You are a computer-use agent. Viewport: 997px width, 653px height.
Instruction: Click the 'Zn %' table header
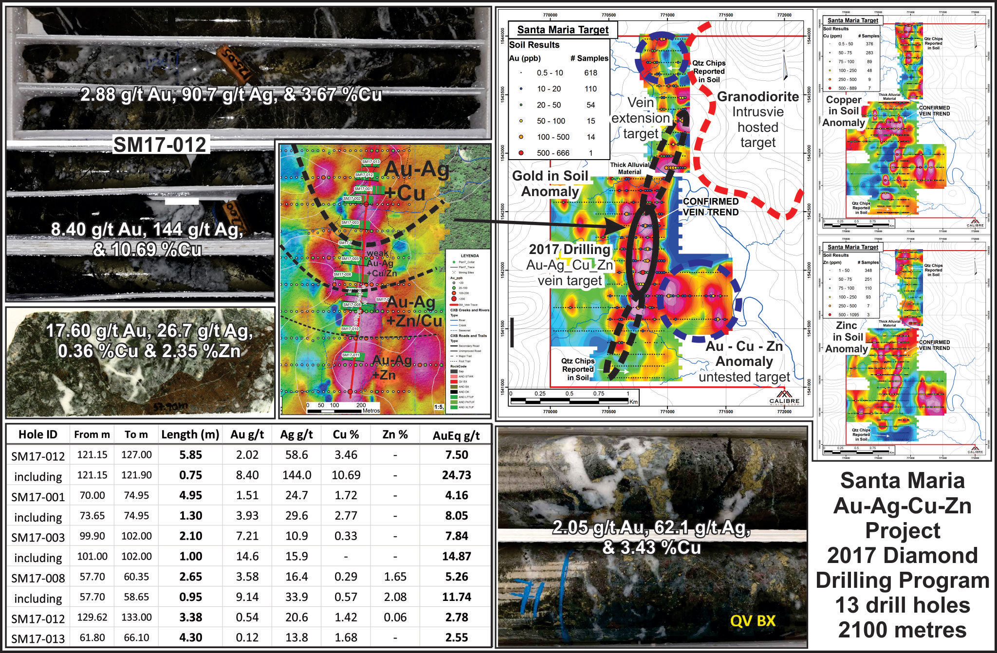click(x=395, y=434)
